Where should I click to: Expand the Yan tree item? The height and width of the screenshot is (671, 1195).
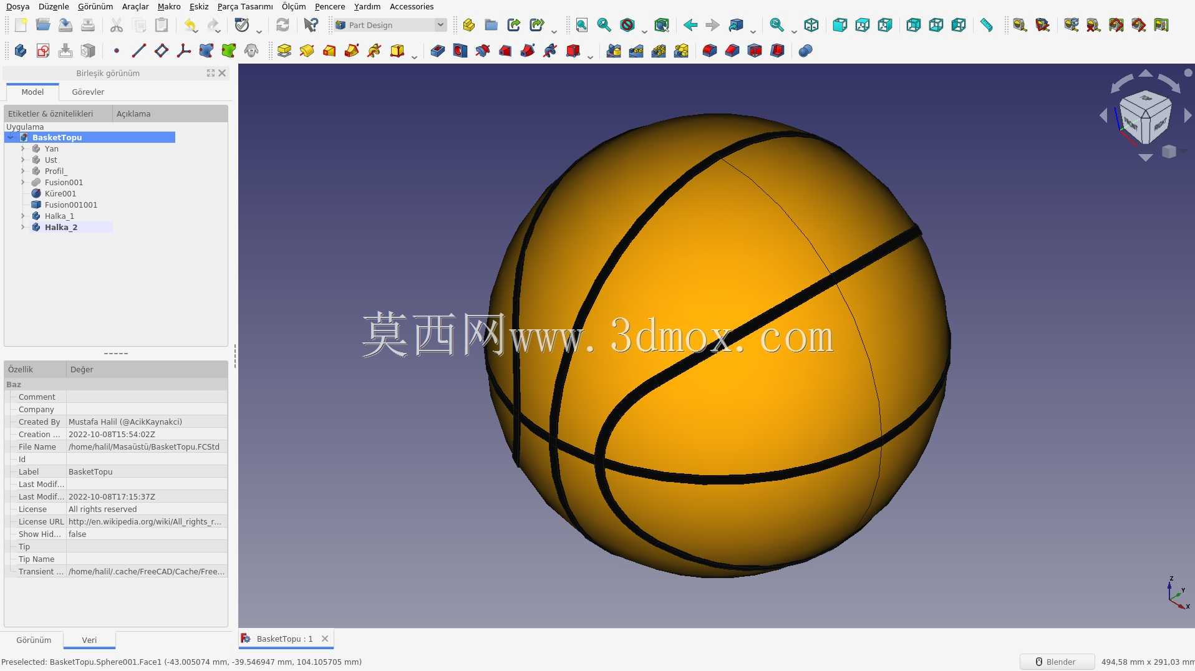click(x=23, y=148)
